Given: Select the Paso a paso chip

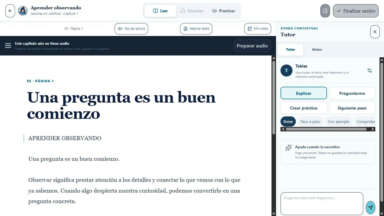Looking at the screenshot, I should [x=310, y=121].
